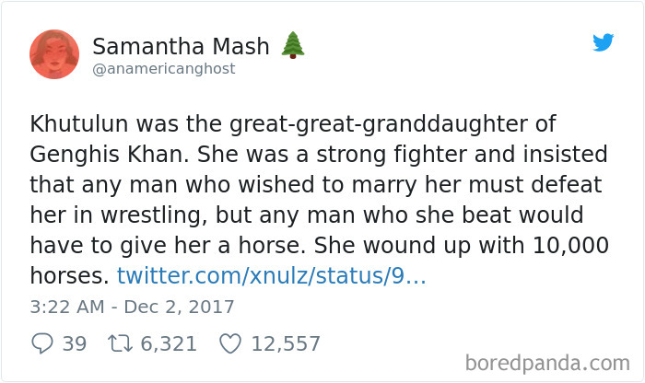Click the 3:22 AM - Dec 2, 2017 timestamp
Viewport: 645px width, 383px height.
[x=133, y=307]
